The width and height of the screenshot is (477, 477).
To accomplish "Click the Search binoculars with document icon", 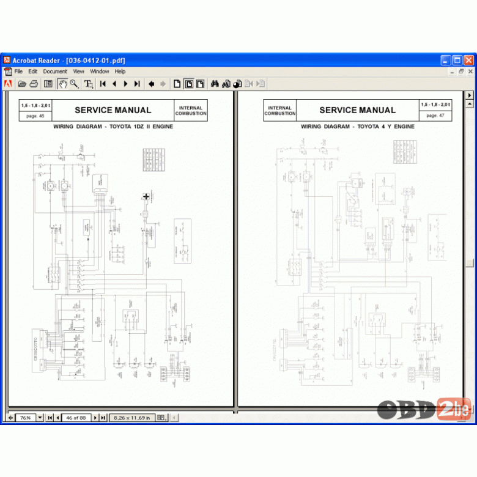I will click(226, 84).
